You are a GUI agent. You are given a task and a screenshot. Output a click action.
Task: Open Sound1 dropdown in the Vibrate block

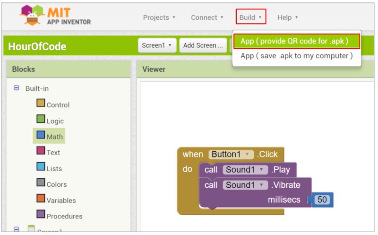(245, 185)
